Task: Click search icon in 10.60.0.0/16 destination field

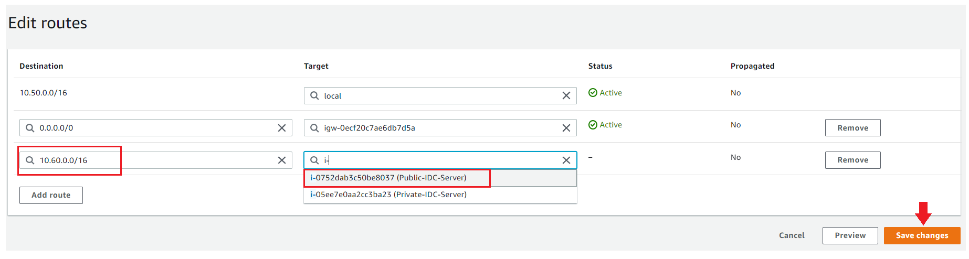Action: tap(30, 160)
